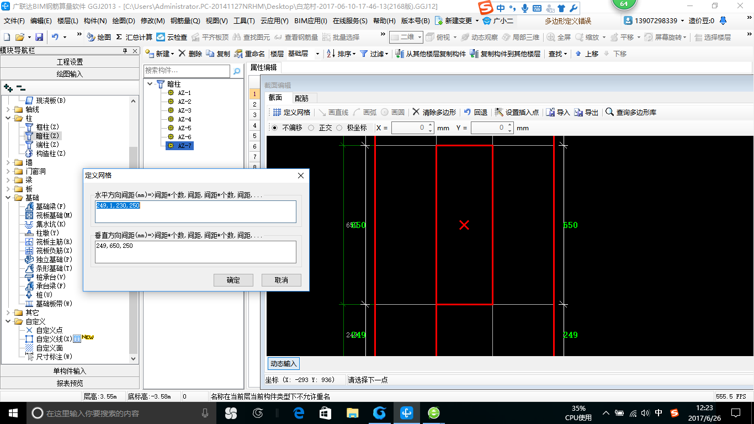The height and width of the screenshot is (424, 754).
Task: Click 导入 import section icon
Action: click(x=557, y=112)
